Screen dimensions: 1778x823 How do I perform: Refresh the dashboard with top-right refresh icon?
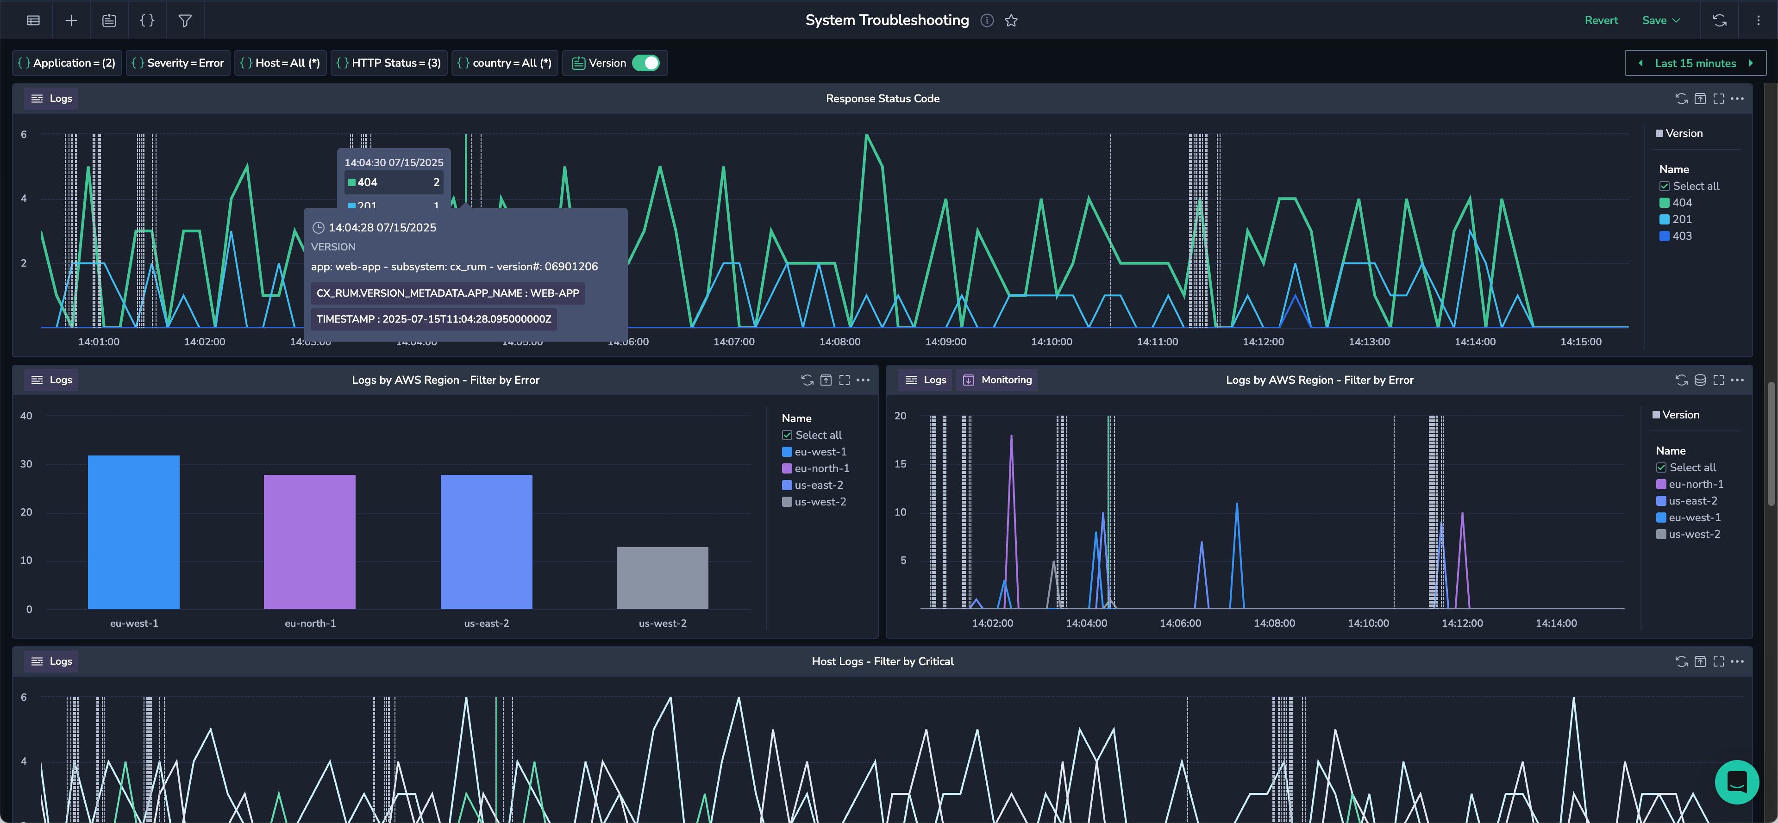1719,21
